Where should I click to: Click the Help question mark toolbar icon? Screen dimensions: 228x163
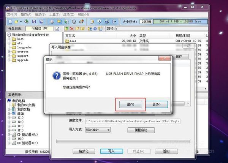coord(107,22)
